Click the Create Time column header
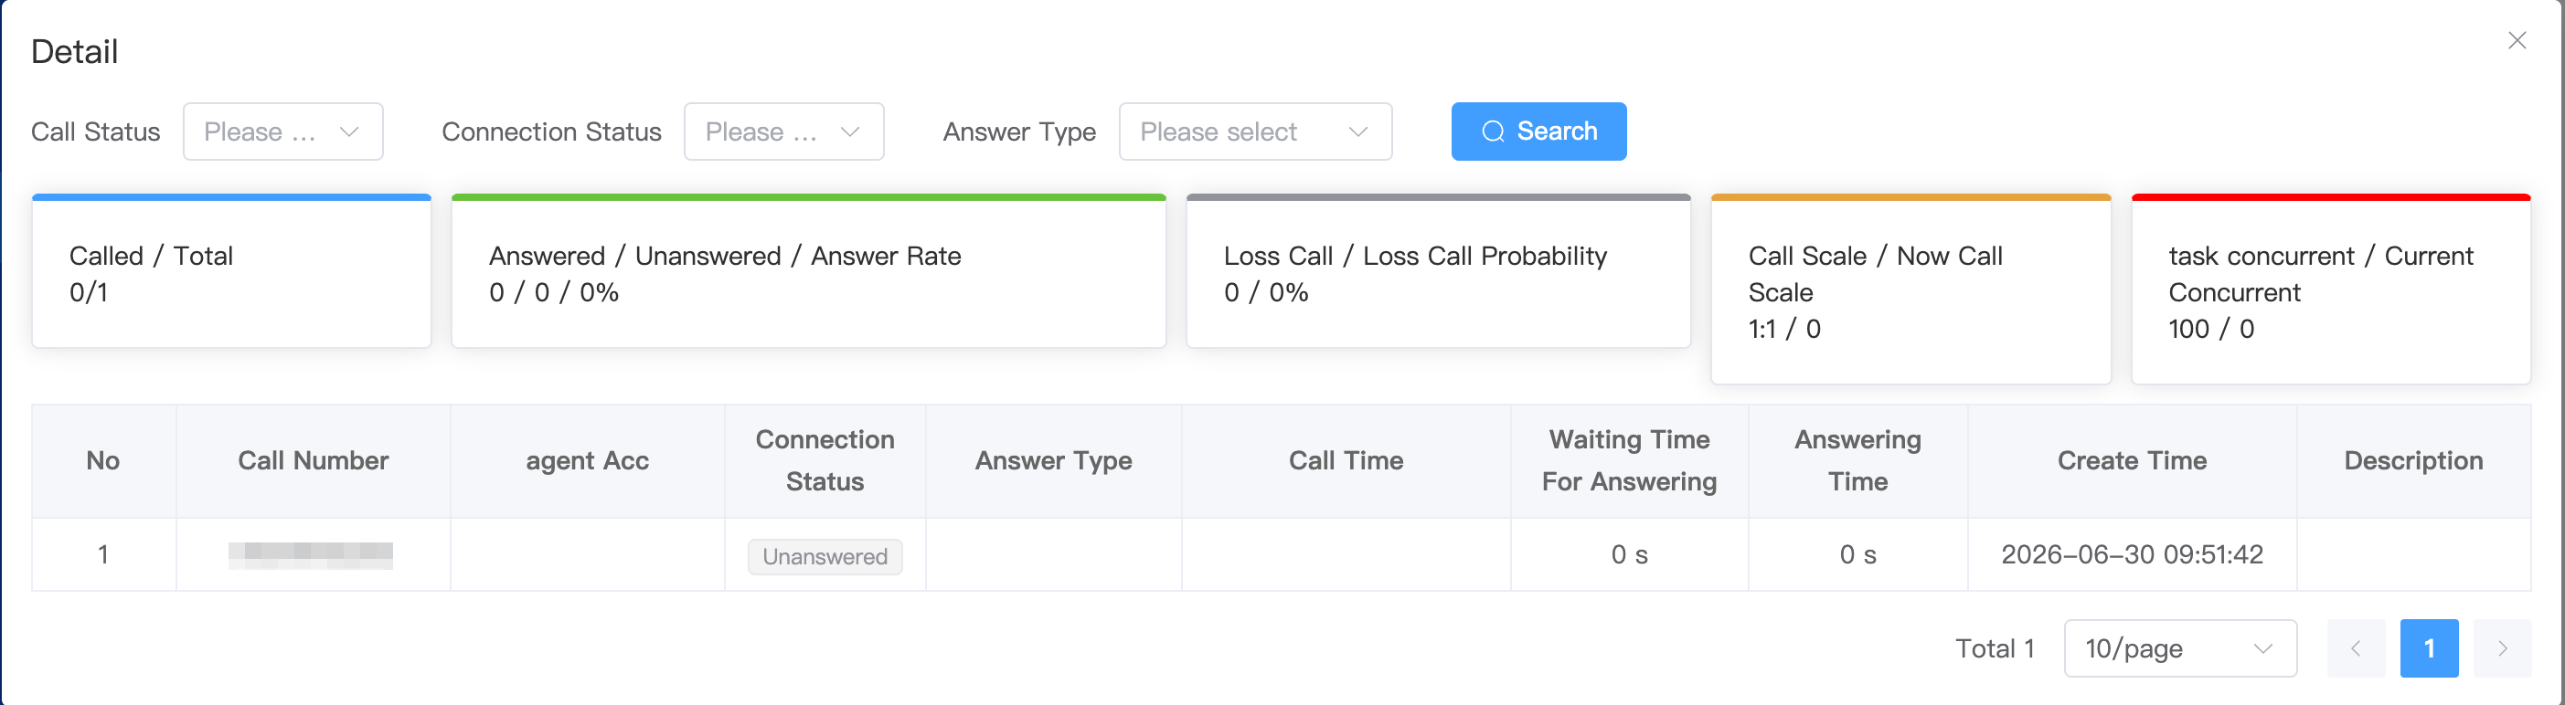Image resolution: width=2565 pixels, height=705 pixels. coord(2132,460)
